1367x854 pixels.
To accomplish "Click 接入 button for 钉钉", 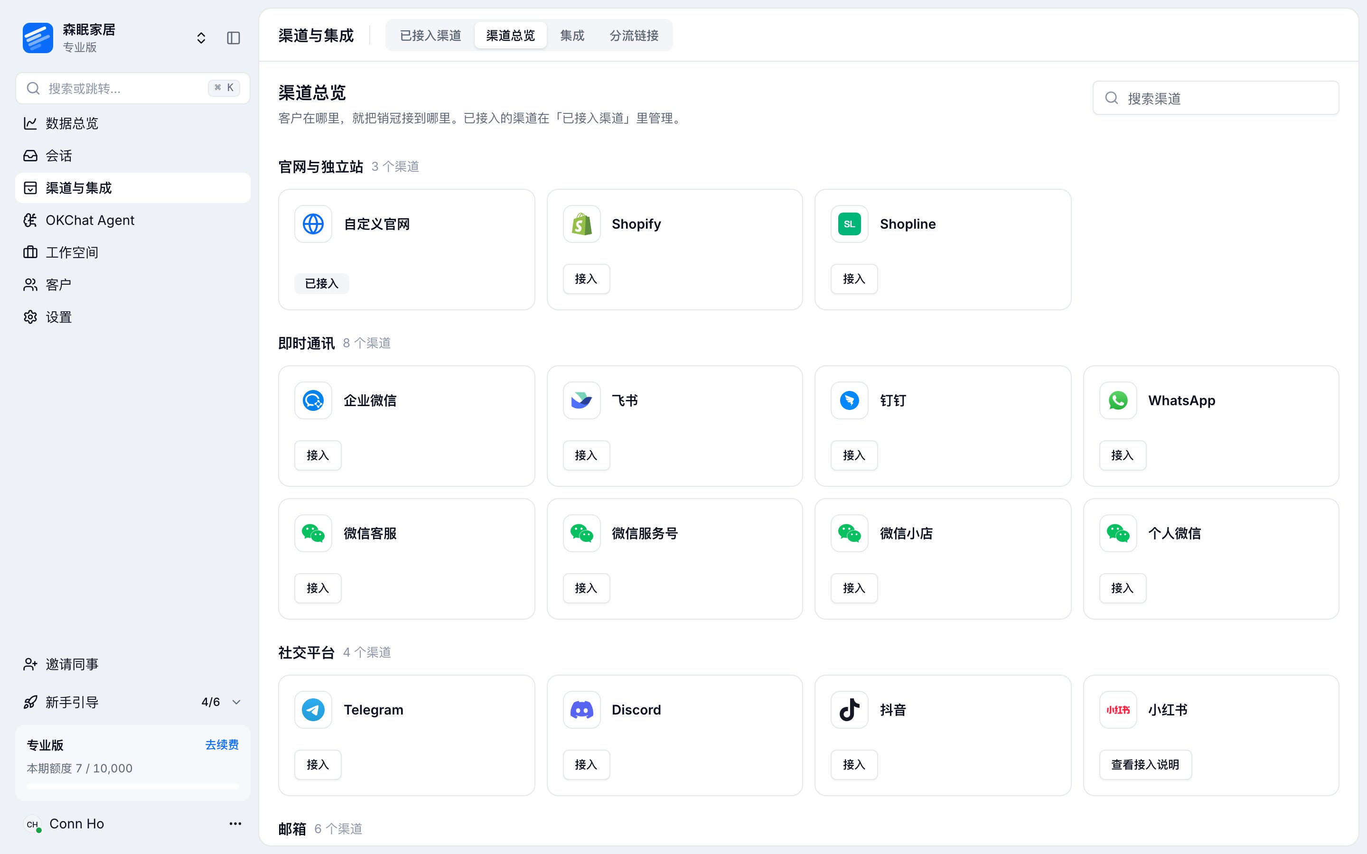I will tap(854, 455).
